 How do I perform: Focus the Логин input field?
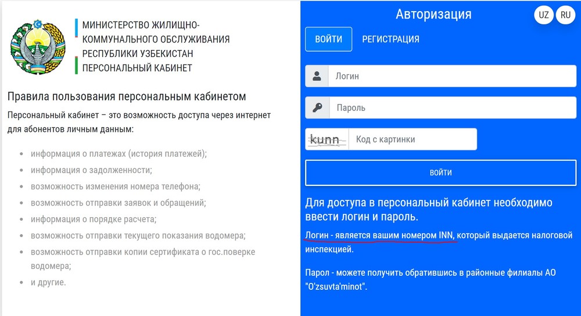450,76
